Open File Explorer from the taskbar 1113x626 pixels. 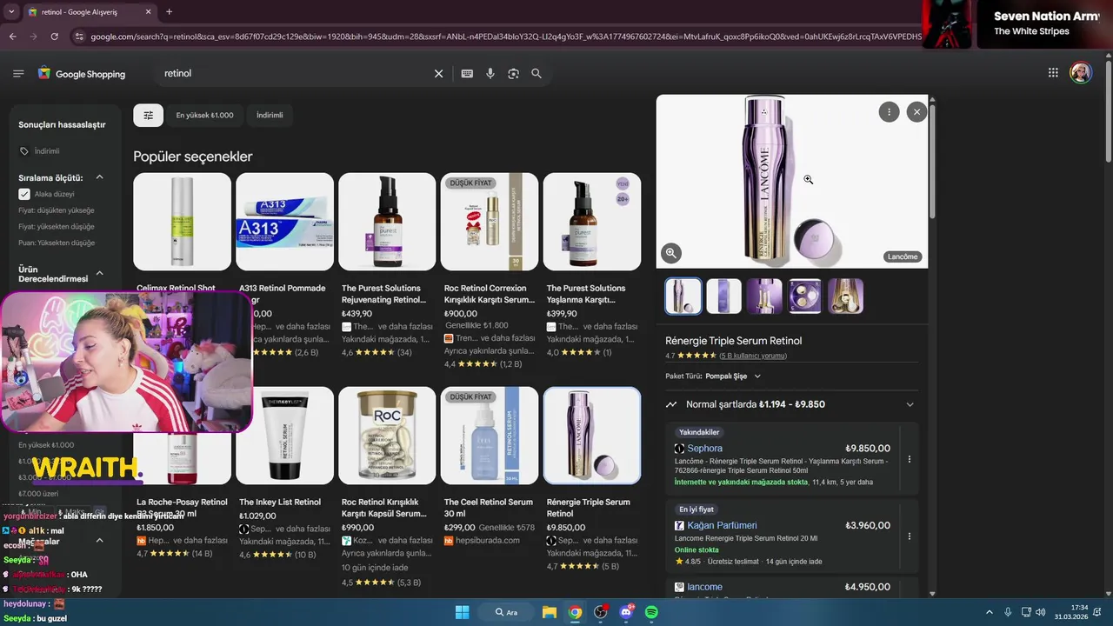(550, 612)
